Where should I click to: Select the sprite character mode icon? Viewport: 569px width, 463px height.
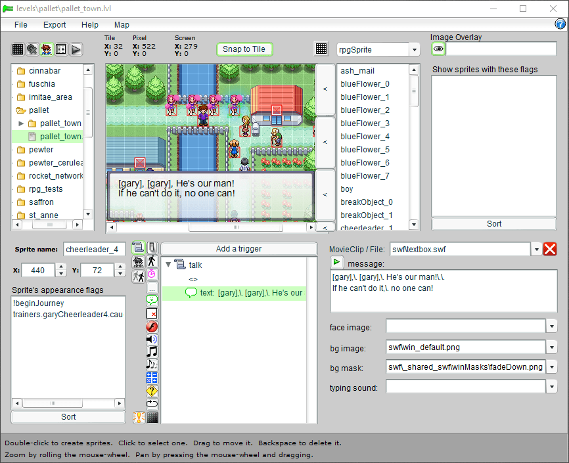point(47,49)
